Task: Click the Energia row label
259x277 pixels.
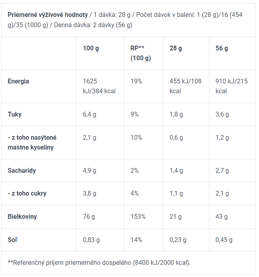Action: (x=18, y=81)
